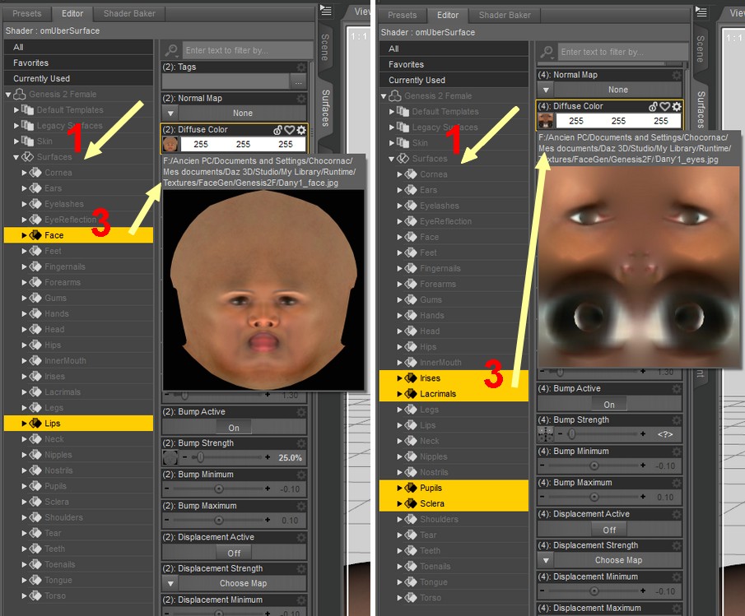Select Favorites filter in right panel

pyautogui.click(x=454, y=64)
